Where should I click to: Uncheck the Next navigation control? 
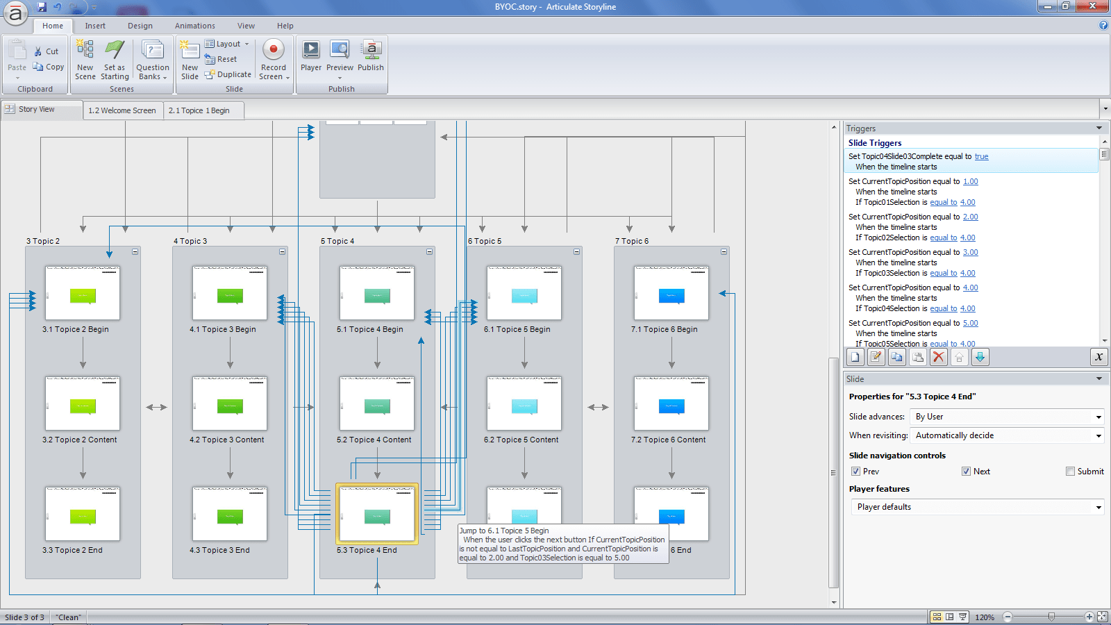967,471
